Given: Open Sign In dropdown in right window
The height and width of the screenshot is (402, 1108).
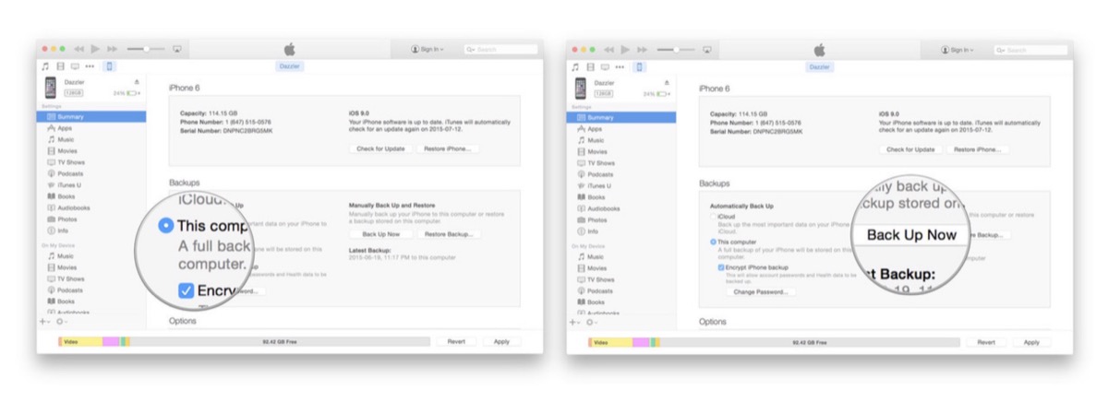Looking at the screenshot, I should (x=957, y=49).
